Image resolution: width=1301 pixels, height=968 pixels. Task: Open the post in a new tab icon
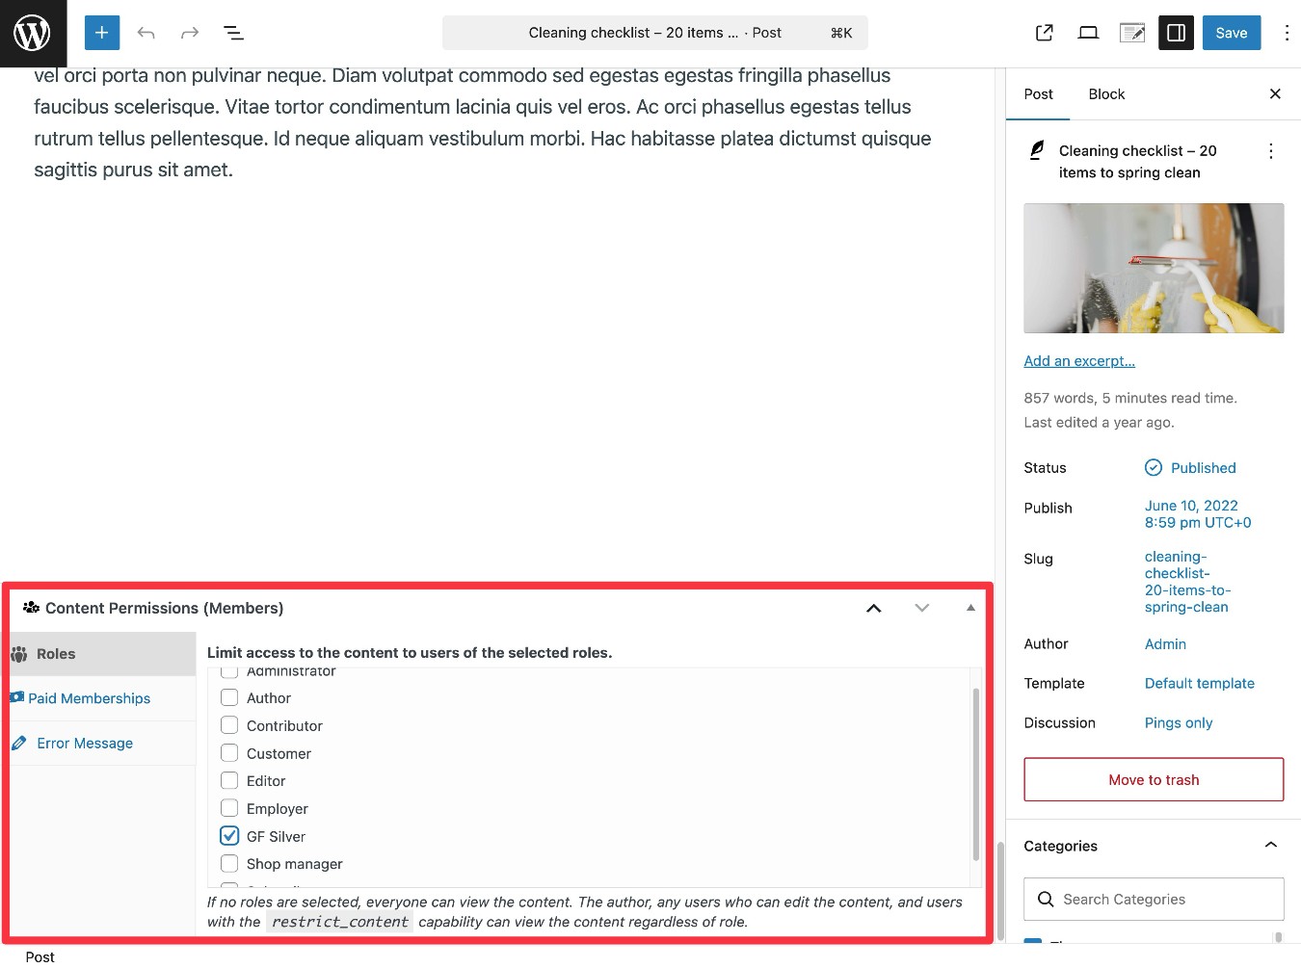click(x=1043, y=32)
